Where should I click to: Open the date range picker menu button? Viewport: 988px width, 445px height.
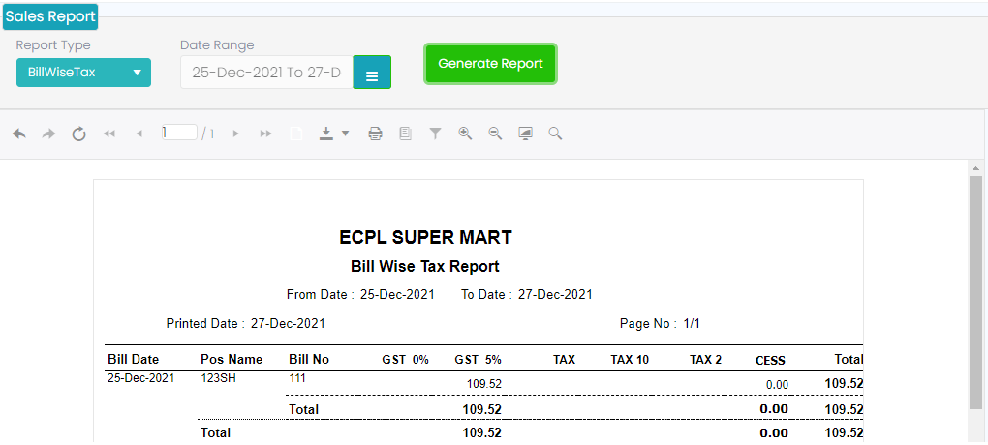tap(372, 73)
